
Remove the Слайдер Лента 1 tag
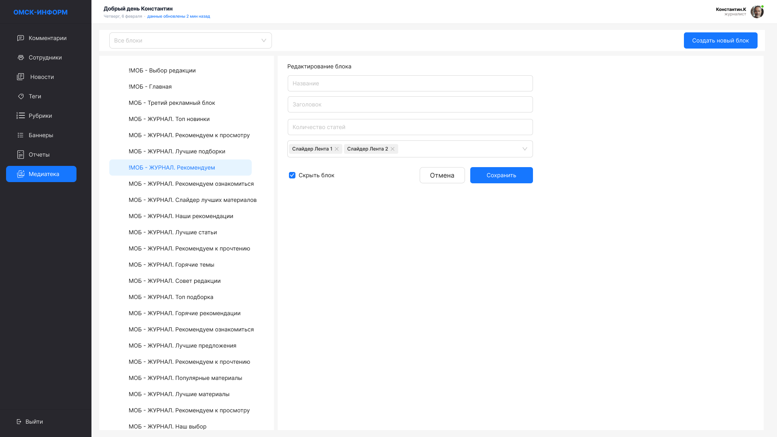(x=337, y=149)
